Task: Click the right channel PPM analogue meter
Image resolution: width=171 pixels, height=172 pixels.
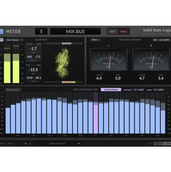Action: 151,60
